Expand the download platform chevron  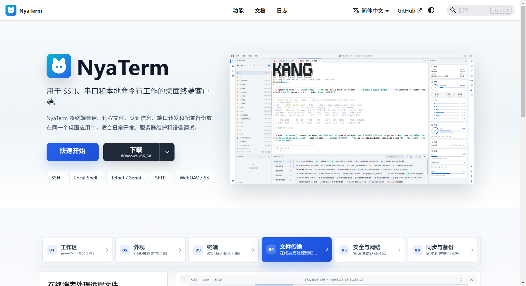coord(167,152)
